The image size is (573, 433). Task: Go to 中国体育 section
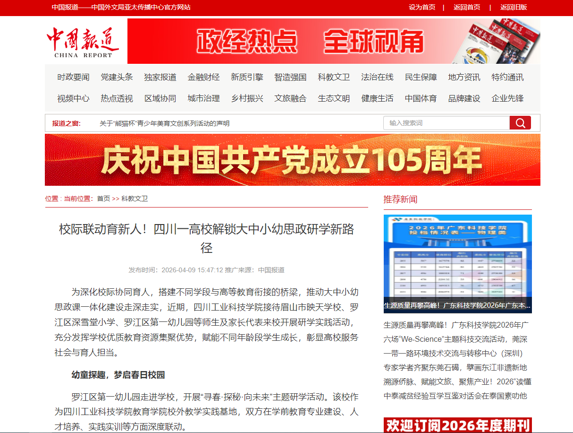(421, 98)
